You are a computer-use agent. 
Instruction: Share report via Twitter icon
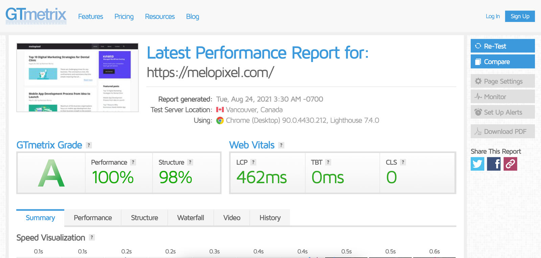[477, 164]
